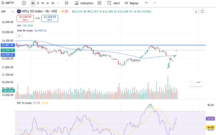Image resolution: width=216 pixels, height=135 pixels.
Task: Click the 44.00 RSI average label
Action: pos(210,127)
